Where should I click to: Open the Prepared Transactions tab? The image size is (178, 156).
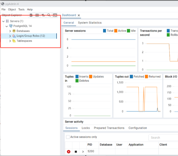pos(109,128)
